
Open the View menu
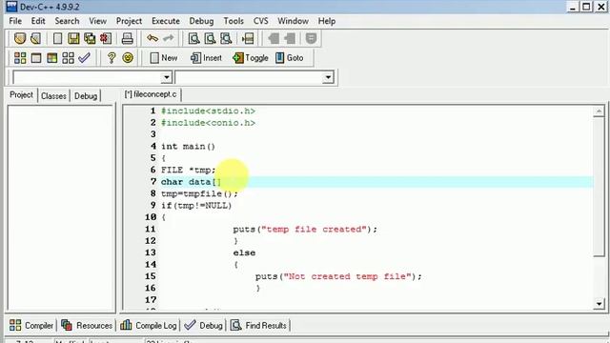click(x=97, y=21)
